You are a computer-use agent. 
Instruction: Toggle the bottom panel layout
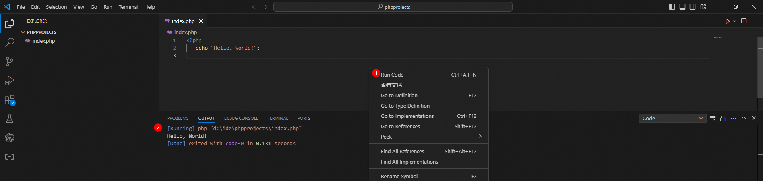coord(682,7)
